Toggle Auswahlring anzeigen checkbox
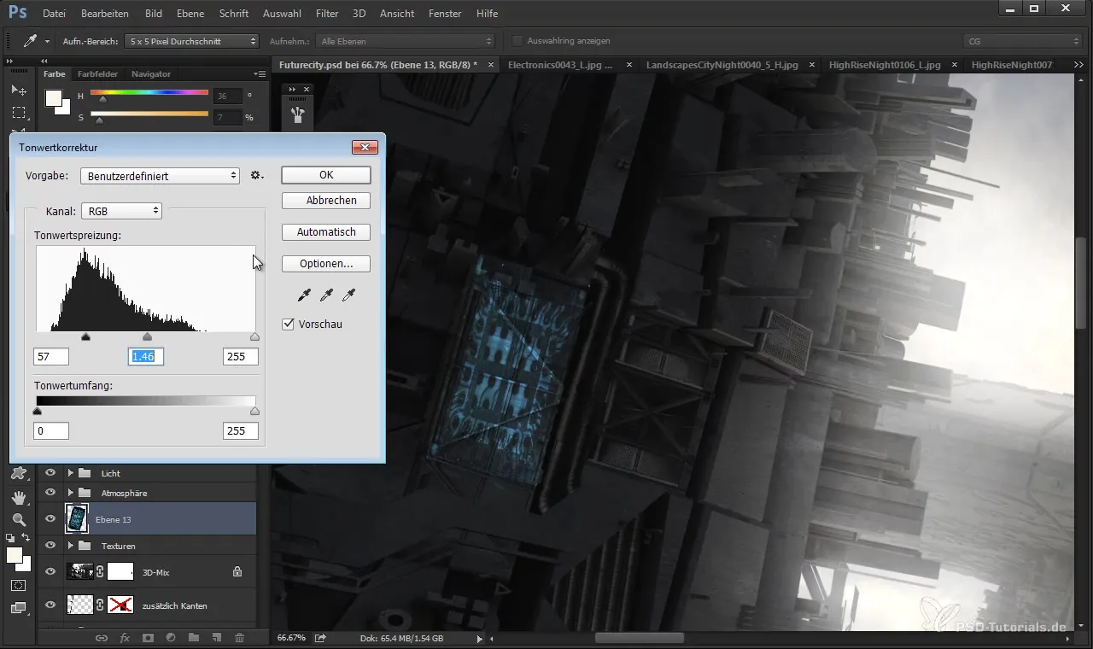Viewport: 1093px width, 649px height. point(517,41)
